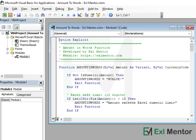
Task: Click View Code icon in Project pane
Action: (3, 27)
